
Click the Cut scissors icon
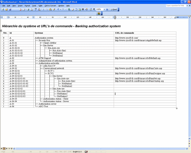coord(43,9)
